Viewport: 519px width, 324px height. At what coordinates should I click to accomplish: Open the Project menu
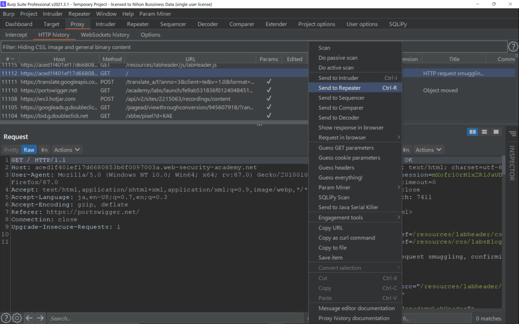tap(29, 14)
